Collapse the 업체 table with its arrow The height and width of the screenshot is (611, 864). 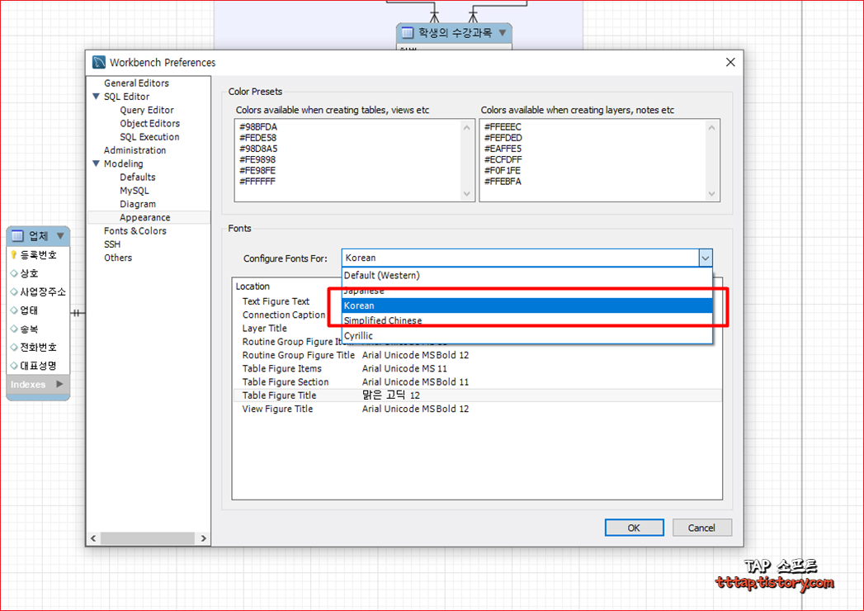pos(60,236)
